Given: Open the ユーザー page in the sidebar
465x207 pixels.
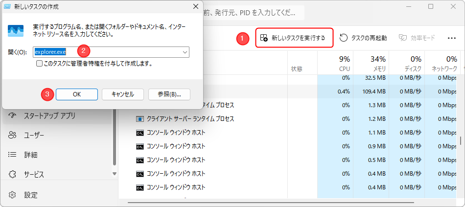Looking at the screenshot, I should click(57, 136).
